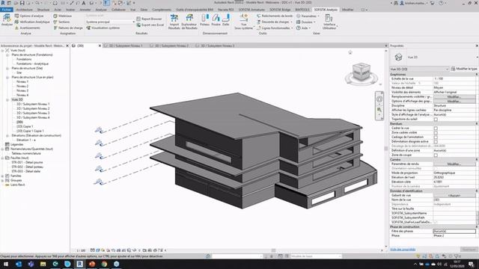Click the horizontal scrollbar under the 3D view
This screenshot has width=479, height=269.
click(273, 250)
